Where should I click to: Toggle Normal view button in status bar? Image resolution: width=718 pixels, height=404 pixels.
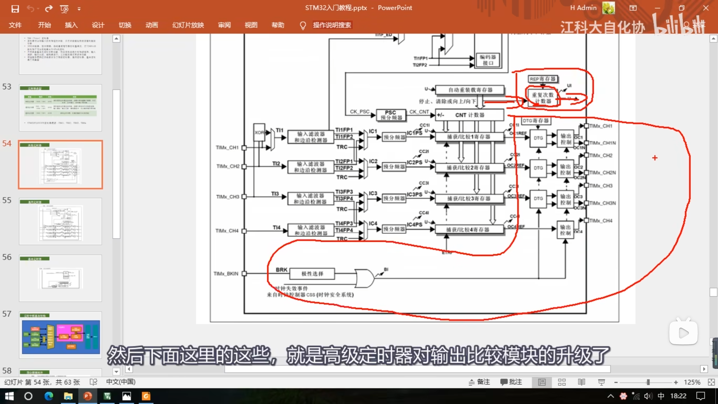pos(542,382)
